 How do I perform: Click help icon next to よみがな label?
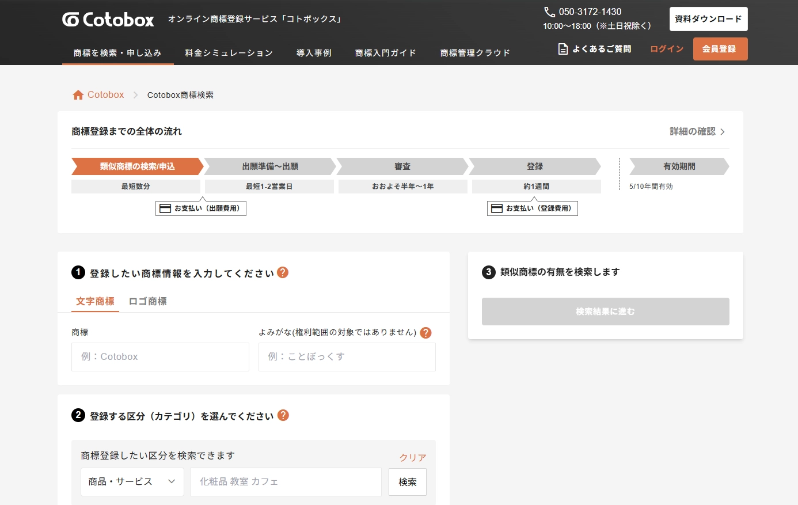(425, 333)
